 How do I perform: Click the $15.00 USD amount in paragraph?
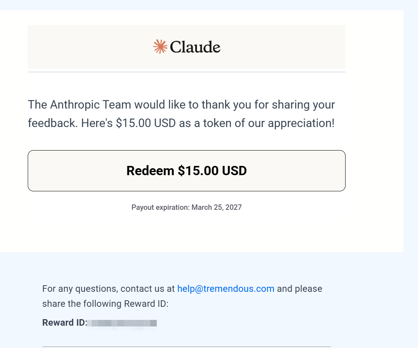[146, 123]
